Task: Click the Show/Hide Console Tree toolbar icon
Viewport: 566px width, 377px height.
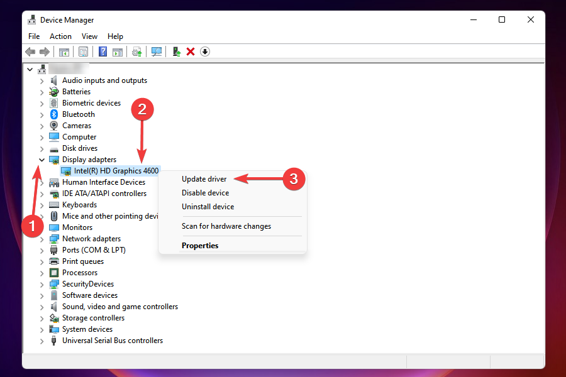Action: point(64,52)
